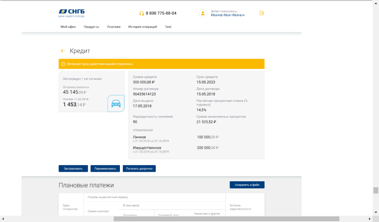
Task: Click the logout icon
Action: pos(262,13)
